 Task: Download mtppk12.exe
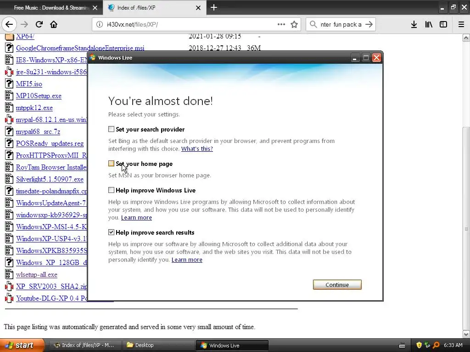pos(34,108)
